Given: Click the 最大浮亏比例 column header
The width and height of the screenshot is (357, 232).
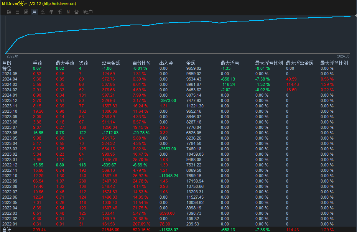Looking at the screenshot, I should 269,63.
